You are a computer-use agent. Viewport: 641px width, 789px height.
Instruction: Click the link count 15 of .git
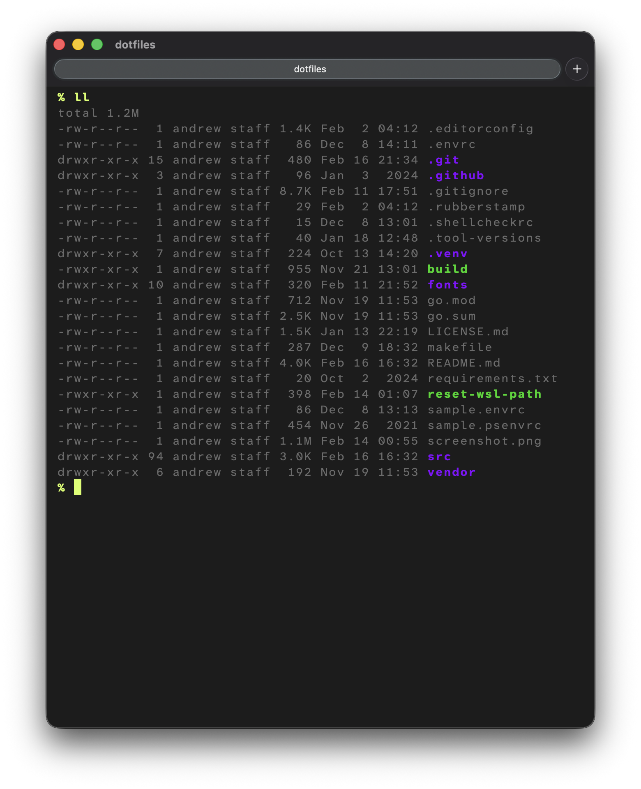coord(156,160)
